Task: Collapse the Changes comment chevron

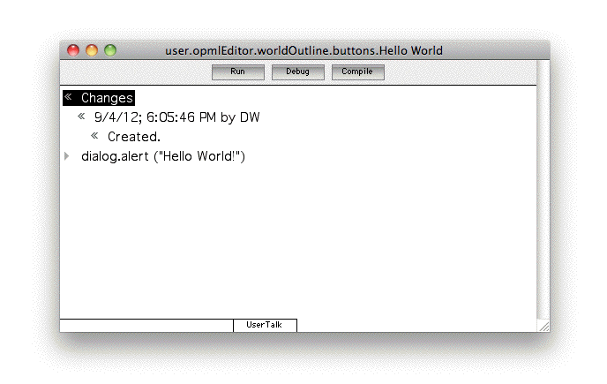Action: [x=68, y=96]
